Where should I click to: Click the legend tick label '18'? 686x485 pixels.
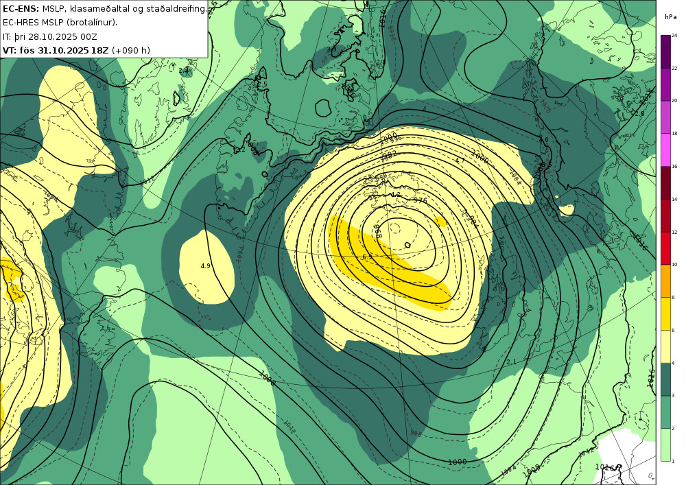674,133
